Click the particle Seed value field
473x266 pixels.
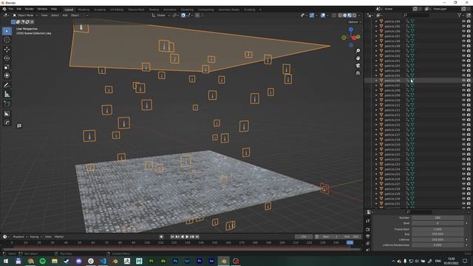coord(438,223)
